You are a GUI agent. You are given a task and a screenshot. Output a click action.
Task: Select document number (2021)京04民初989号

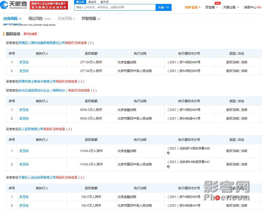184,71
